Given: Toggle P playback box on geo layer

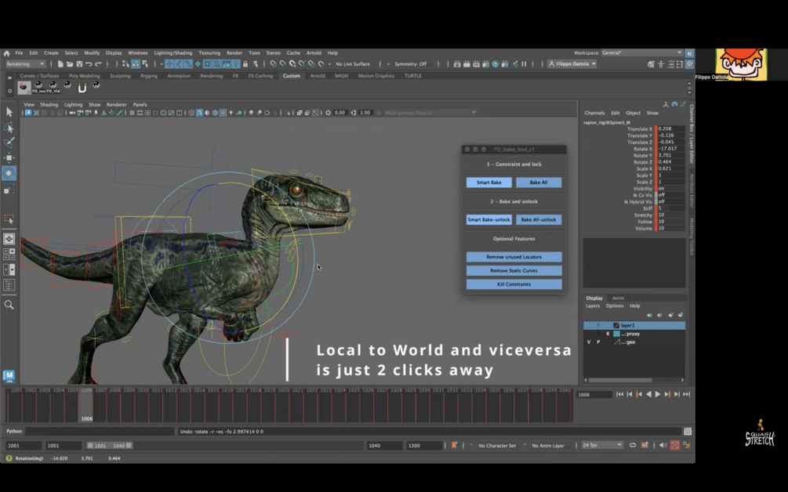Looking at the screenshot, I should coord(598,342).
